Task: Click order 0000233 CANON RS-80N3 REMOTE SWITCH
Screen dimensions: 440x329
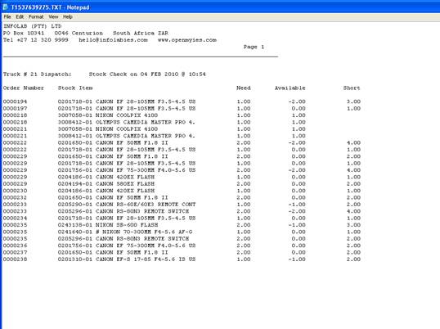Action: tap(123, 211)
